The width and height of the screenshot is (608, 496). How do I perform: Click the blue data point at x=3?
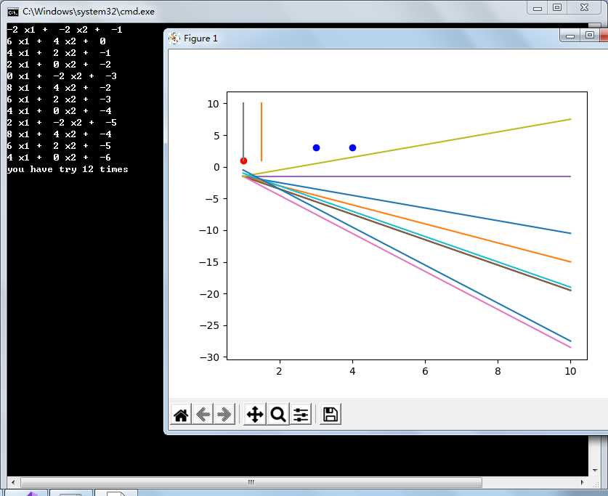click(316, 147)
